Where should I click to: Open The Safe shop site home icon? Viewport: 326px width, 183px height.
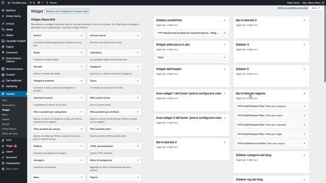(x=9, y=3)
